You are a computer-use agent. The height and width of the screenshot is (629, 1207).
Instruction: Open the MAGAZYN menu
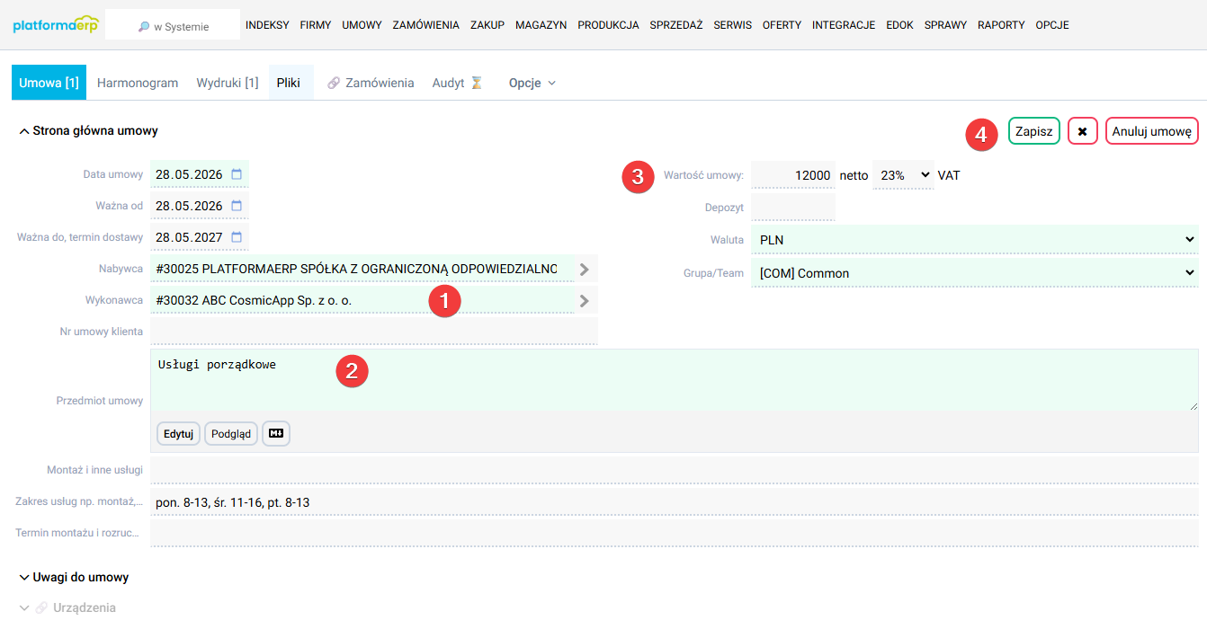pyautogui.click(x=541, y=25)
